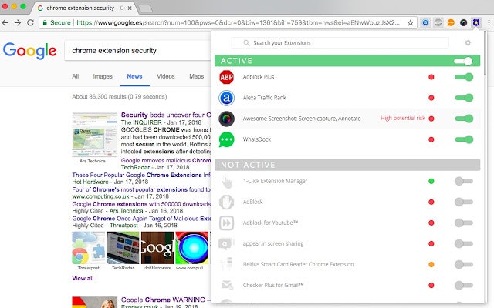Enable Checker Plus for Gmail
Screen dimensions: 494x308
pyautogui.click(x=464, y=285)
